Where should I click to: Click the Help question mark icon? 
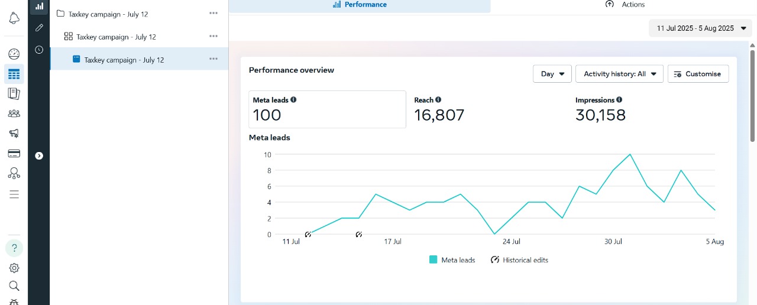[14, 248]
